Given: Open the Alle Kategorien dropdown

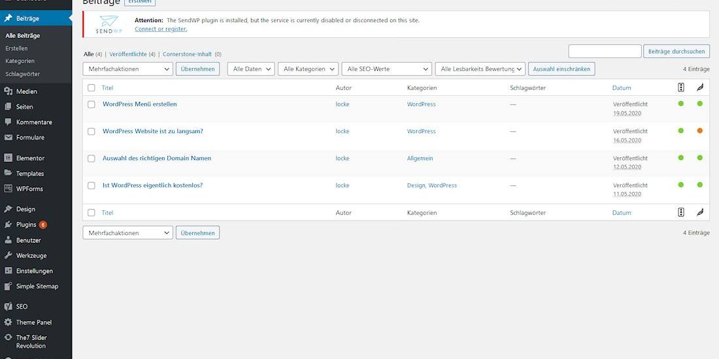Looking at the screenshot, I should coord(308,69).
